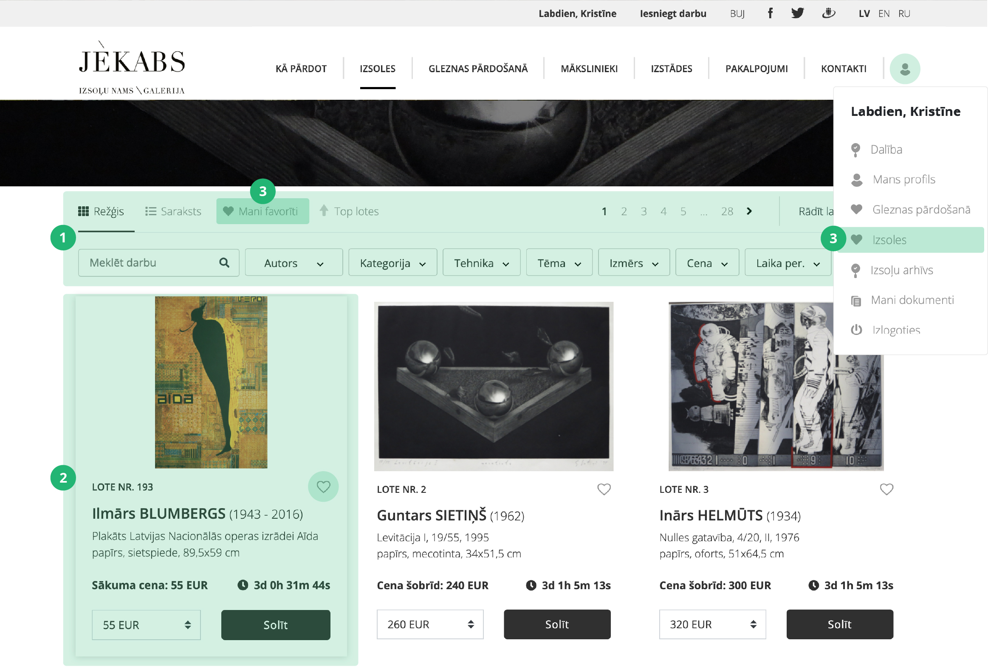Open MĀKSLINIEKI in main navigation
The image size is (988, 669).
589,68
